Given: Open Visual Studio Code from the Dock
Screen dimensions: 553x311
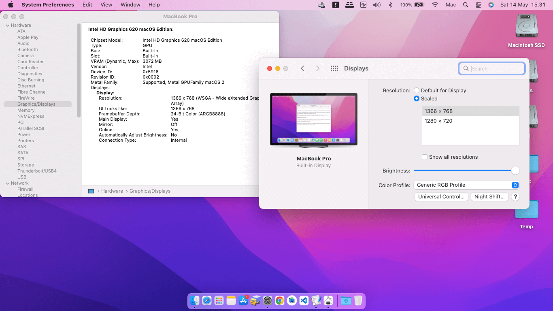Looking at the screenshot, I should click(x=304, y=300).
